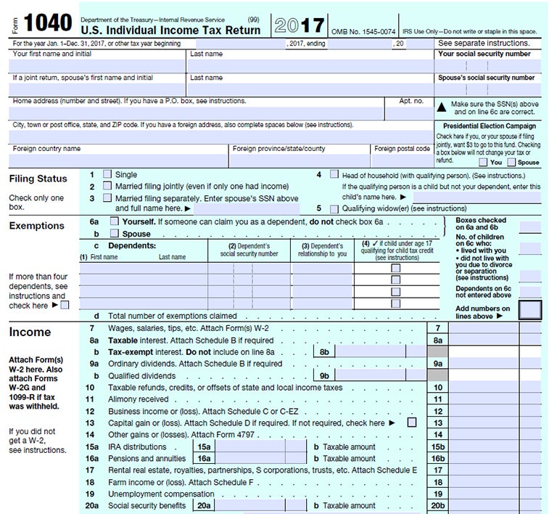Viewport: 557px width, 514px height.
Task: Click 'Farm income or (loss)' line label
Action: pos(148,482)
